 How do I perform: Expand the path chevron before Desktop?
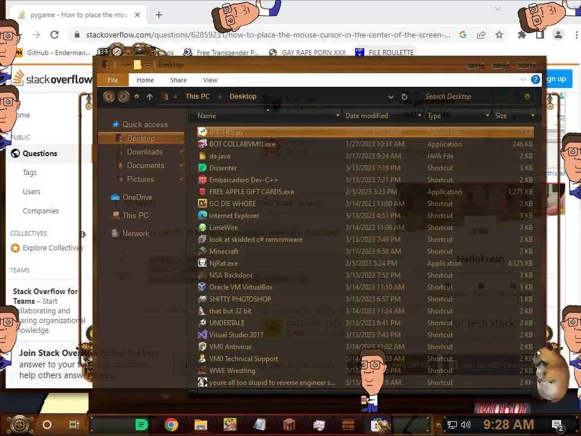[x=220, y=97]
